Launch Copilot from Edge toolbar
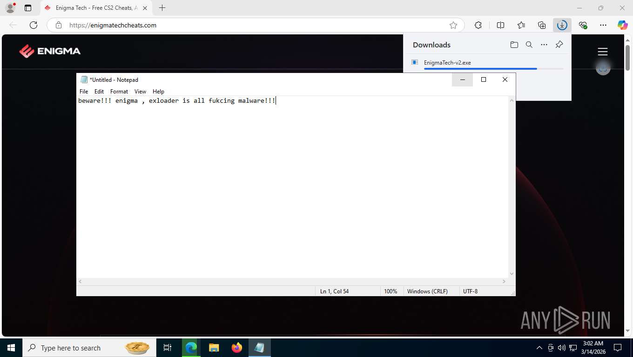This screenshot has width=633, height=357. pos(623,25)
